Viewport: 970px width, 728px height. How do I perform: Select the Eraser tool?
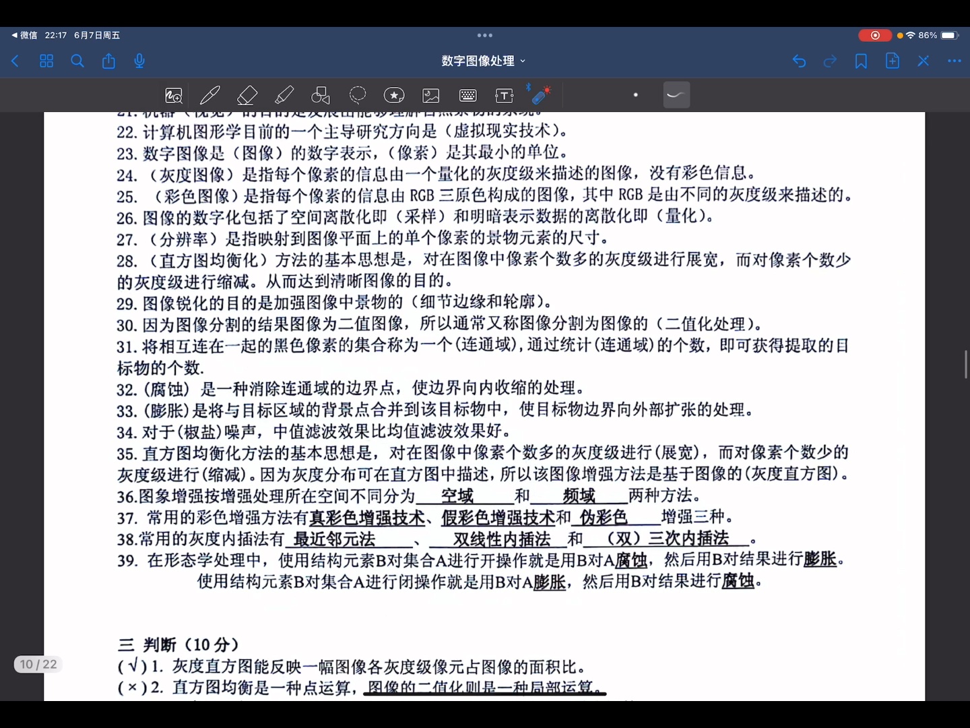247,95
